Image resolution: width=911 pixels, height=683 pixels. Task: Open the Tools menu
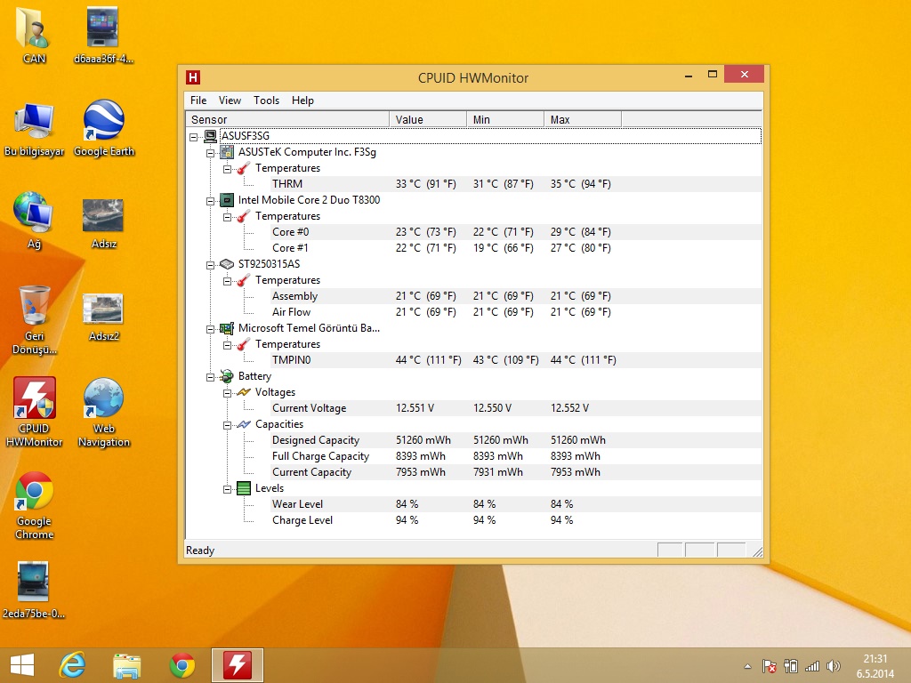click(x=266, y=100)
